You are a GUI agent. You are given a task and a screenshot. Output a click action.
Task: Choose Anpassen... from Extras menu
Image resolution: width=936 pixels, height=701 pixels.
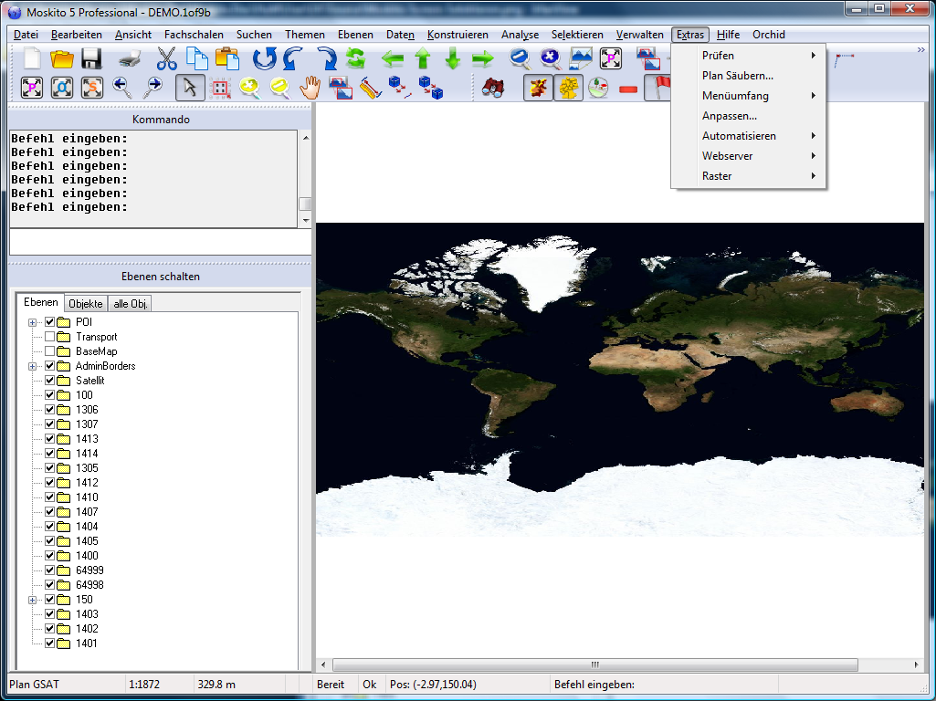click(729, 116)
